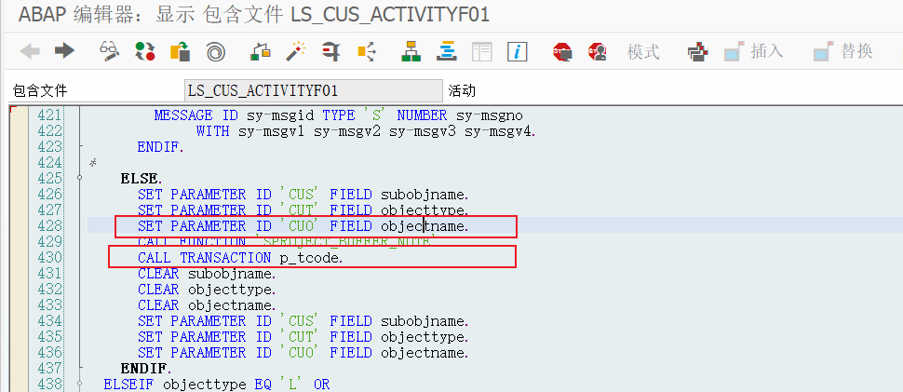The image size is (903, 392).
Task: Click the Pretty Printer icon
Action: click(697, 52)
